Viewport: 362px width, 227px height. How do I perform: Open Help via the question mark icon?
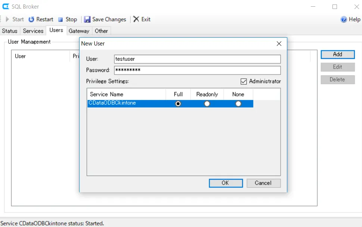[343, 19]
